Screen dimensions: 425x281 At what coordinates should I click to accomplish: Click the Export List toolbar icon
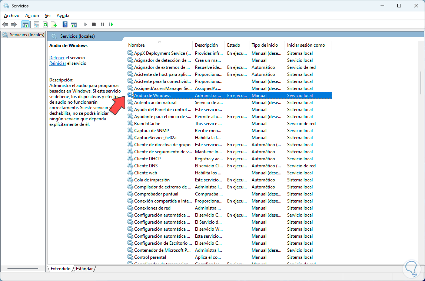coord(54,25)
